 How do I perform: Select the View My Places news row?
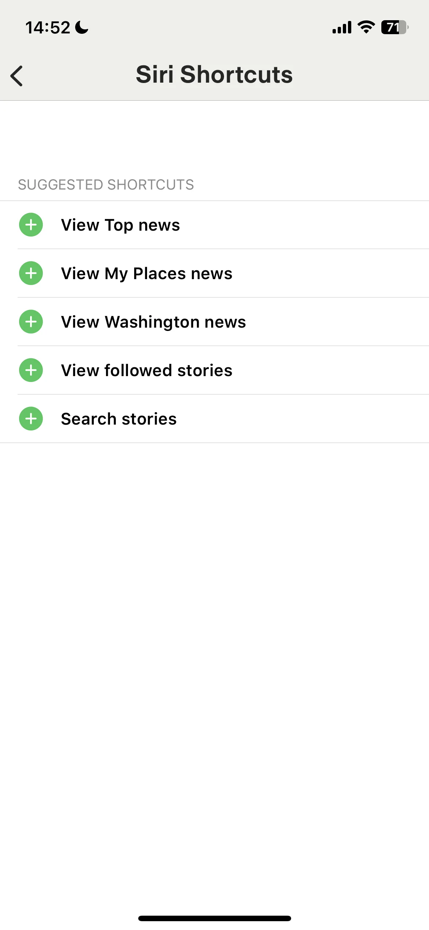pos(214,273)
